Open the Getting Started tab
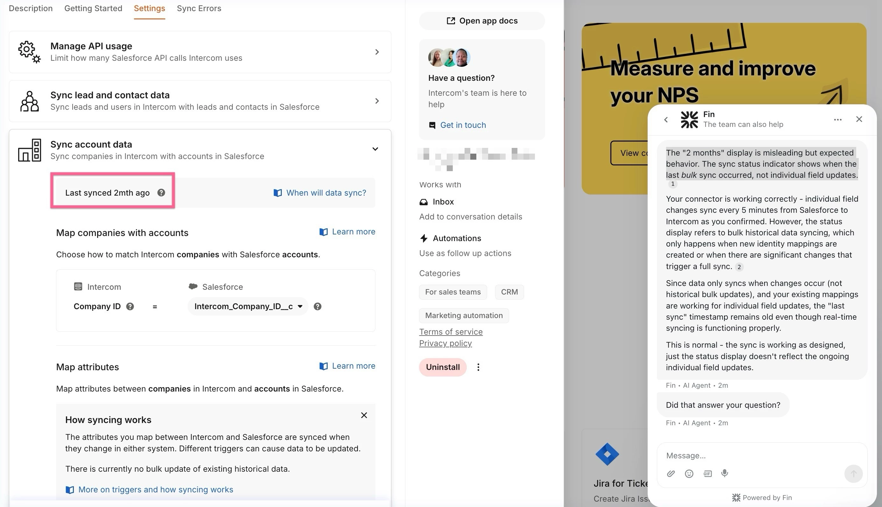The image size is (882, 507). click(x=93, y=8)
